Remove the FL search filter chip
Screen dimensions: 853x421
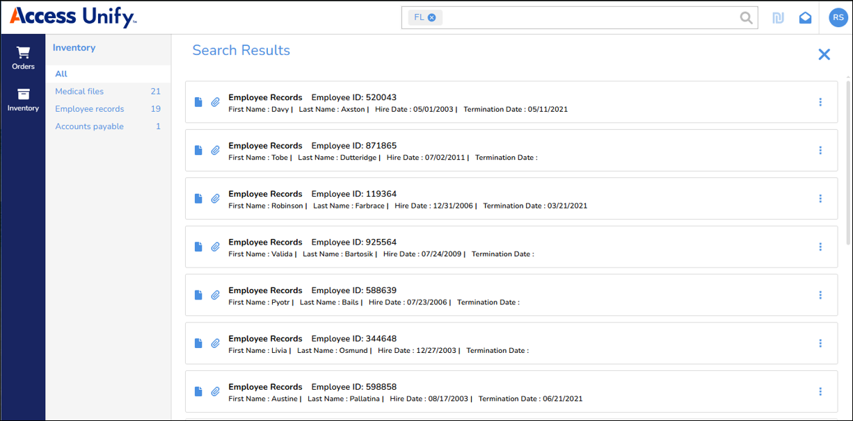[x=432, y=17]
